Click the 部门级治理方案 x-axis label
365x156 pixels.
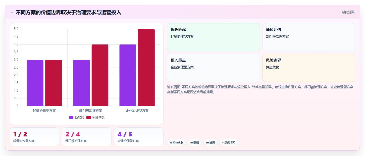click(x=91, y=111)
